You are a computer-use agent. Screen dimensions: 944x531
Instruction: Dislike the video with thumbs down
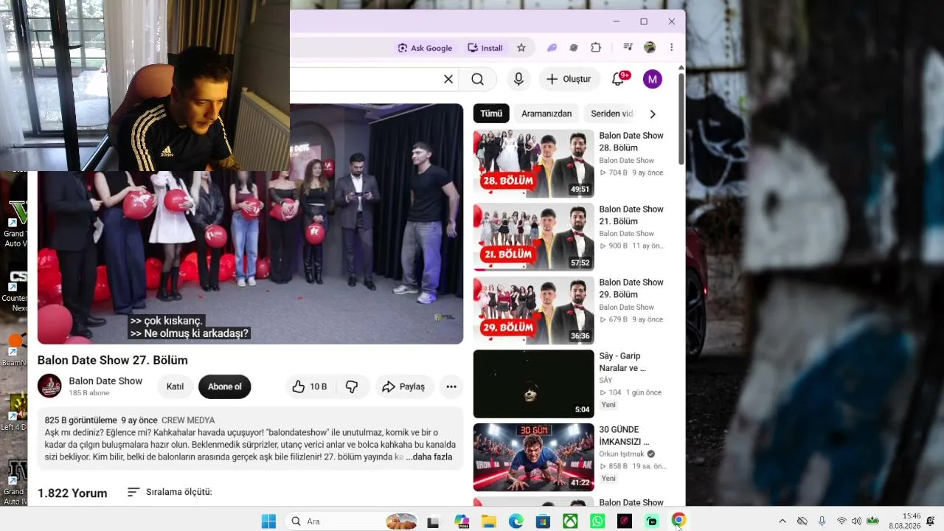[352, 386]
